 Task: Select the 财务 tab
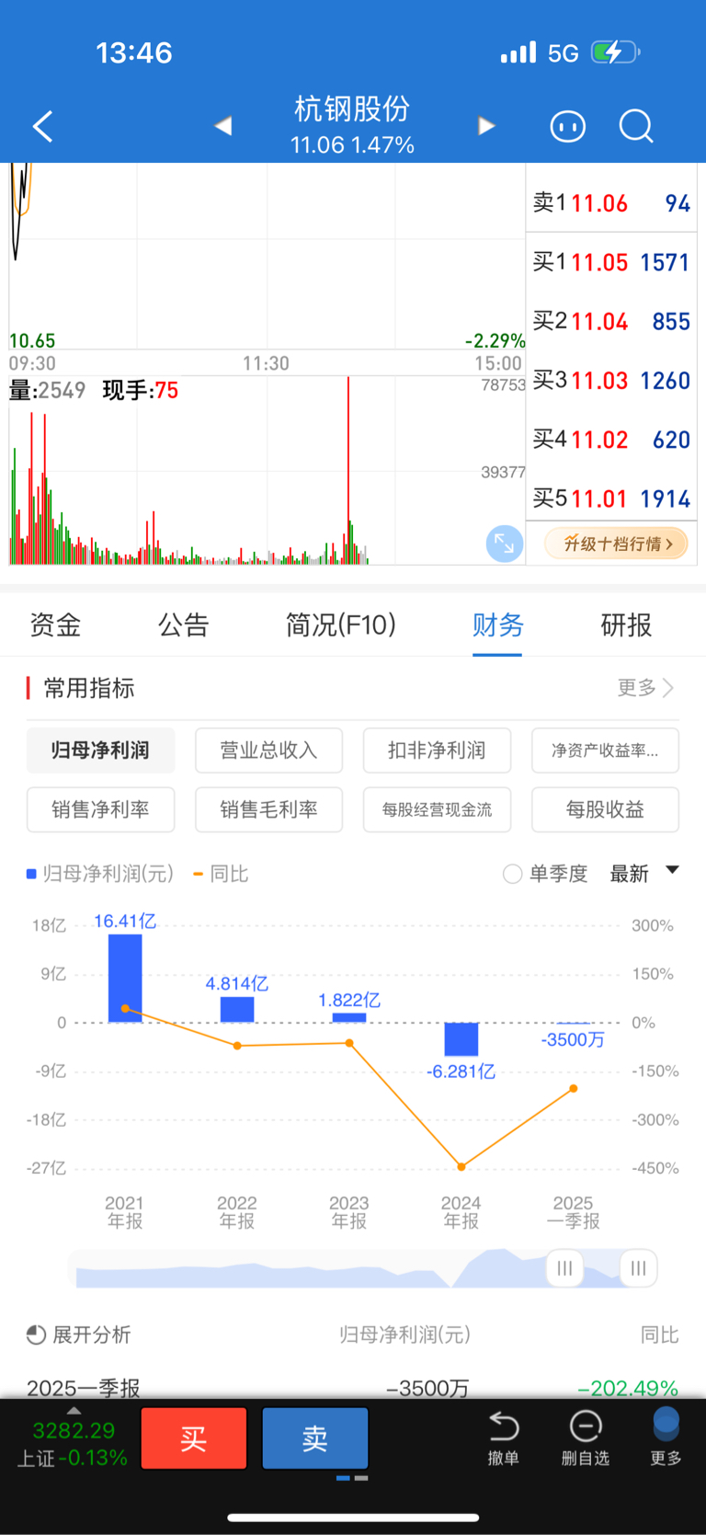click(497, 625)
